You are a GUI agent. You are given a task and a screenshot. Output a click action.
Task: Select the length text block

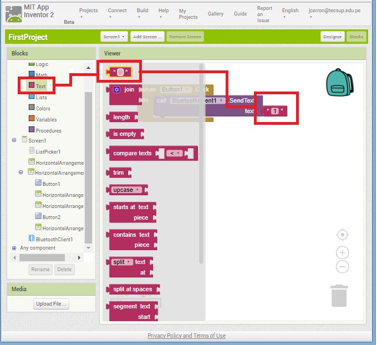pos(122,117)
